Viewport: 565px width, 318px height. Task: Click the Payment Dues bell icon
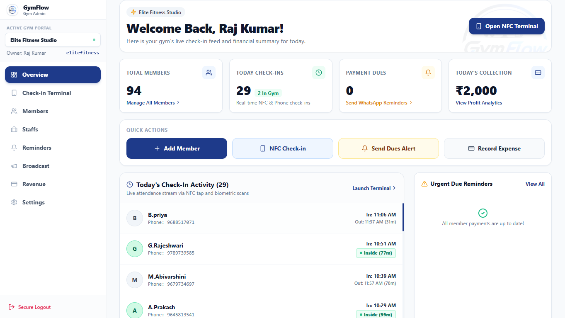point(428,73)
